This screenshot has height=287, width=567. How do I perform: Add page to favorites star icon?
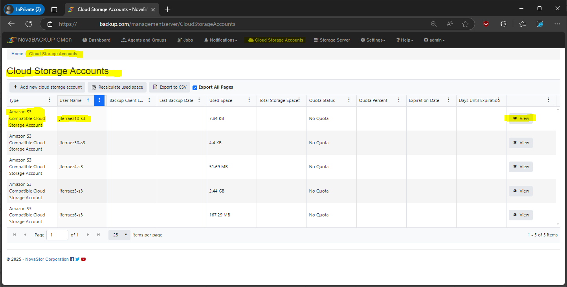[465, 24]
